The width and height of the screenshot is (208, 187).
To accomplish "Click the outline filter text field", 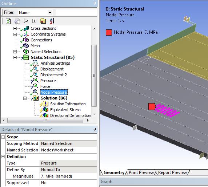I will [x=76, y=13].
